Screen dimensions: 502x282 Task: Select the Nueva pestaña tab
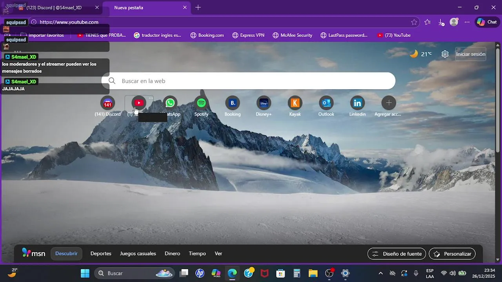[x=147, y=7]
